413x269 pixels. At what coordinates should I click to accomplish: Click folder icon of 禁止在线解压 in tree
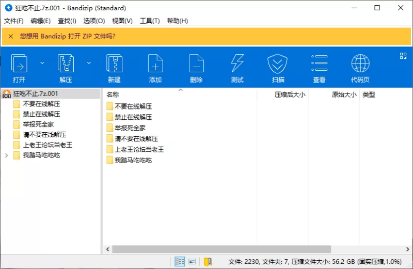tap(17, 114)
